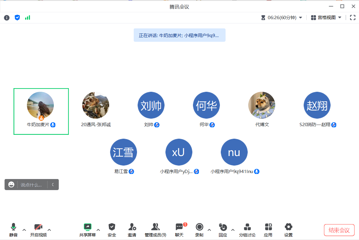Click muted mic icon next to S20消防—赵翔

click(334, 125)
